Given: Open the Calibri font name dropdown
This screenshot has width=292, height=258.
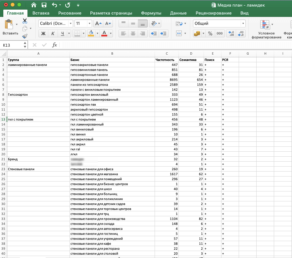Looking at the screenshot, I should coord(71,24).
